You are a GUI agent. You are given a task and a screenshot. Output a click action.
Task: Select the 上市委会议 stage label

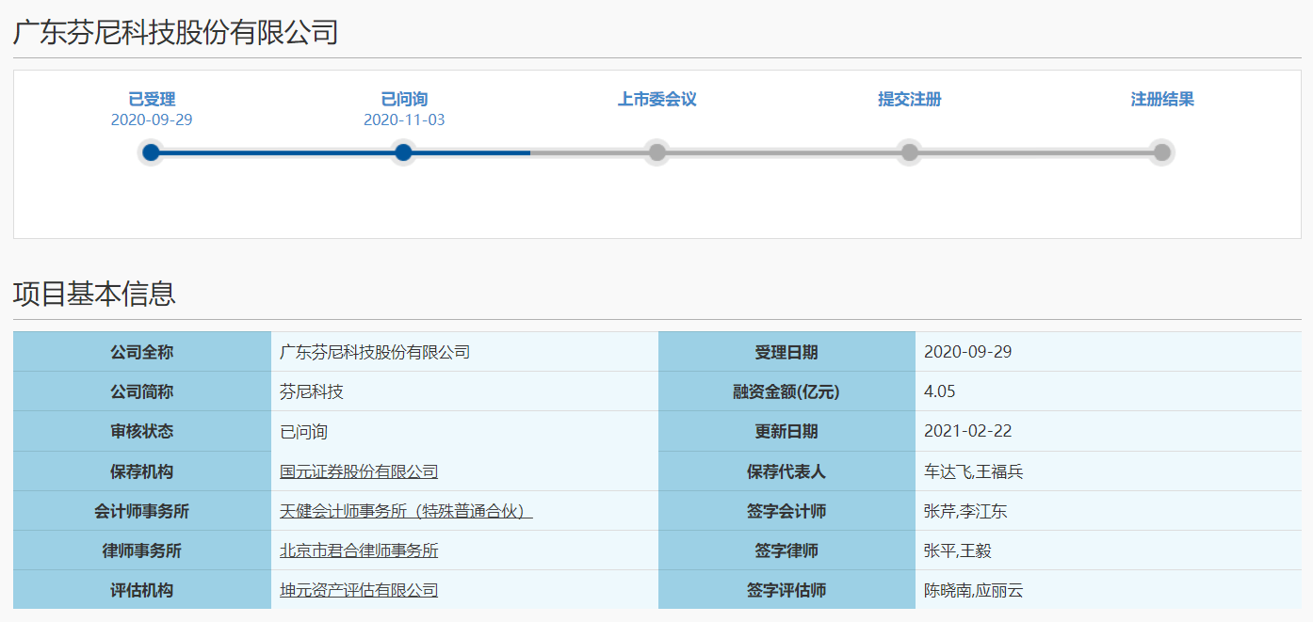(x=656, y=99)
